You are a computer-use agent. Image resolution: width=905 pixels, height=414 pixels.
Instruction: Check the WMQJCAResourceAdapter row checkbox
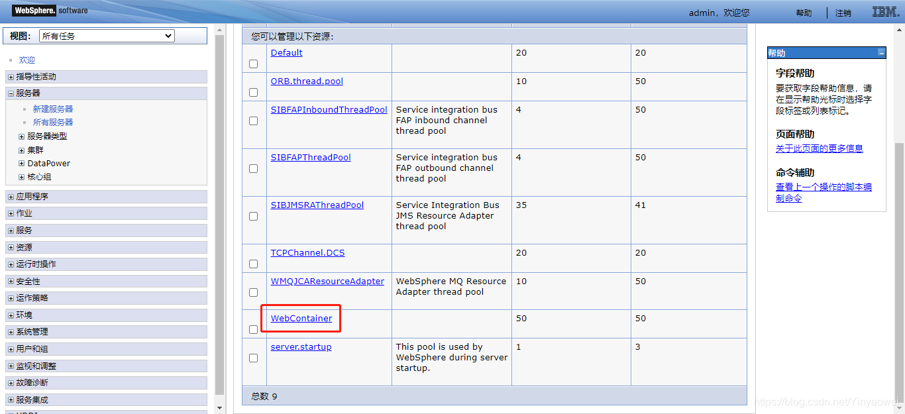tap(253, 293)
